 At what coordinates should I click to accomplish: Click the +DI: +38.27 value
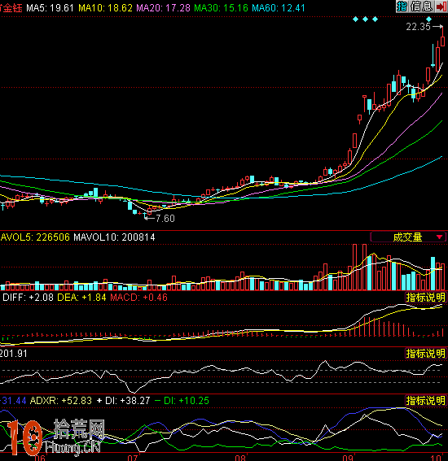(124, 401)
